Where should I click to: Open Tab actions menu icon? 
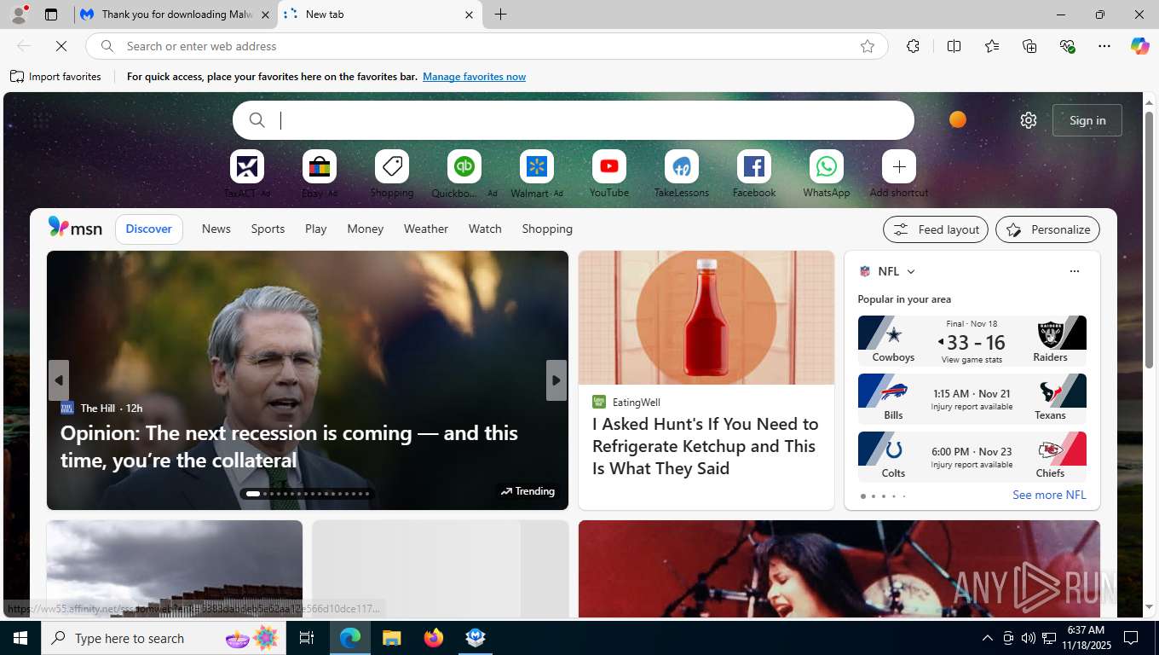(51, 14)
